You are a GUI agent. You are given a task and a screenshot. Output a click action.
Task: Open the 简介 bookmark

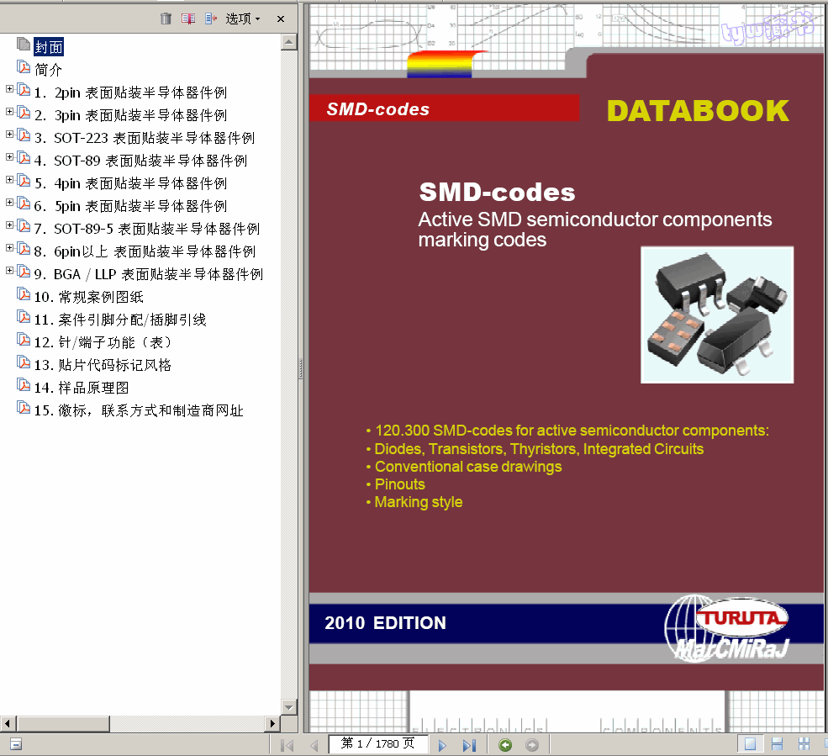pyautogui.click(x=50, y=70)
